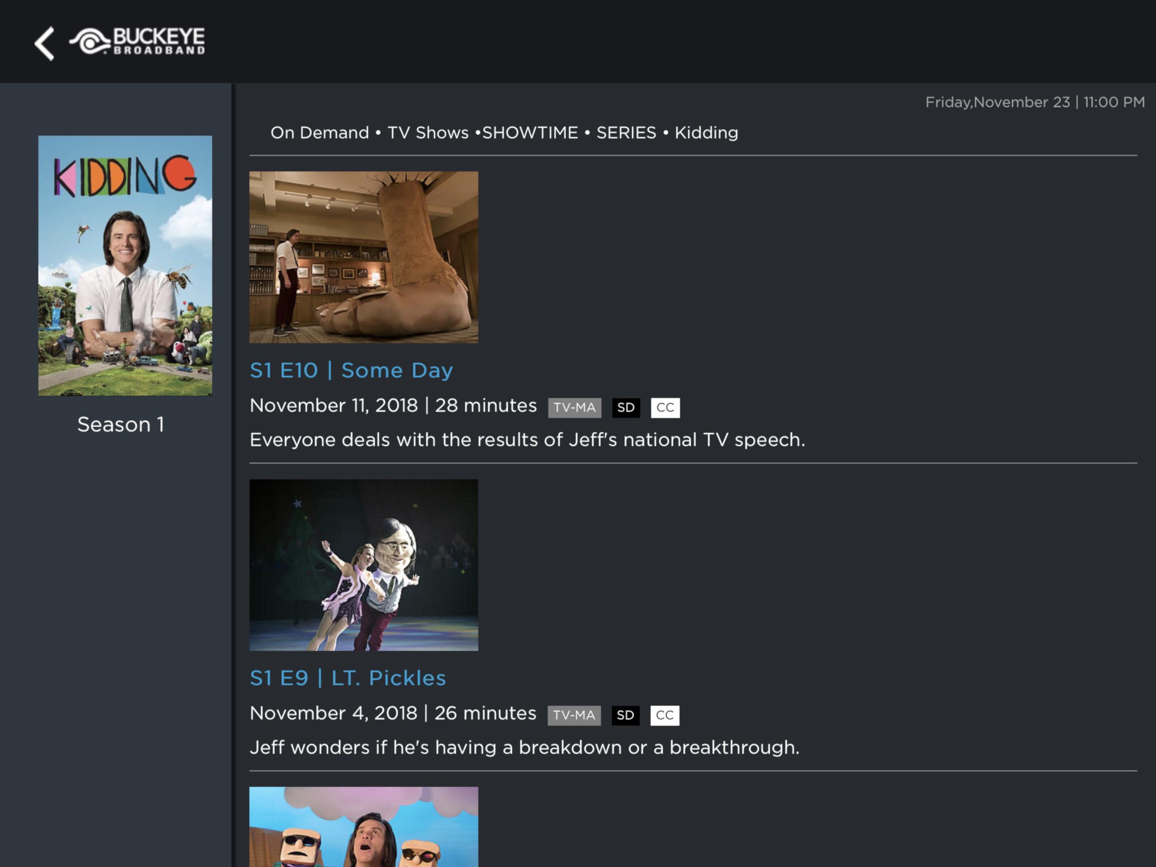Image resolution: width=1156 pixels, height=867 pixels.
Task: Tap SD badge for LT. Pickles episode
Action: pos(625,715)
